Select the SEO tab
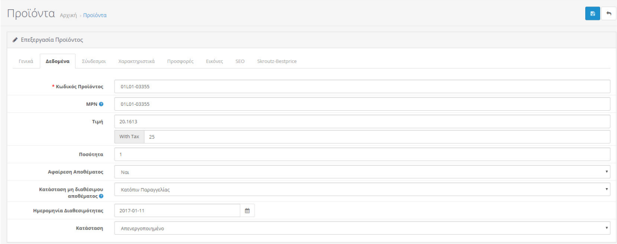The width and height of the screenshot is (617, 244). 240,61
